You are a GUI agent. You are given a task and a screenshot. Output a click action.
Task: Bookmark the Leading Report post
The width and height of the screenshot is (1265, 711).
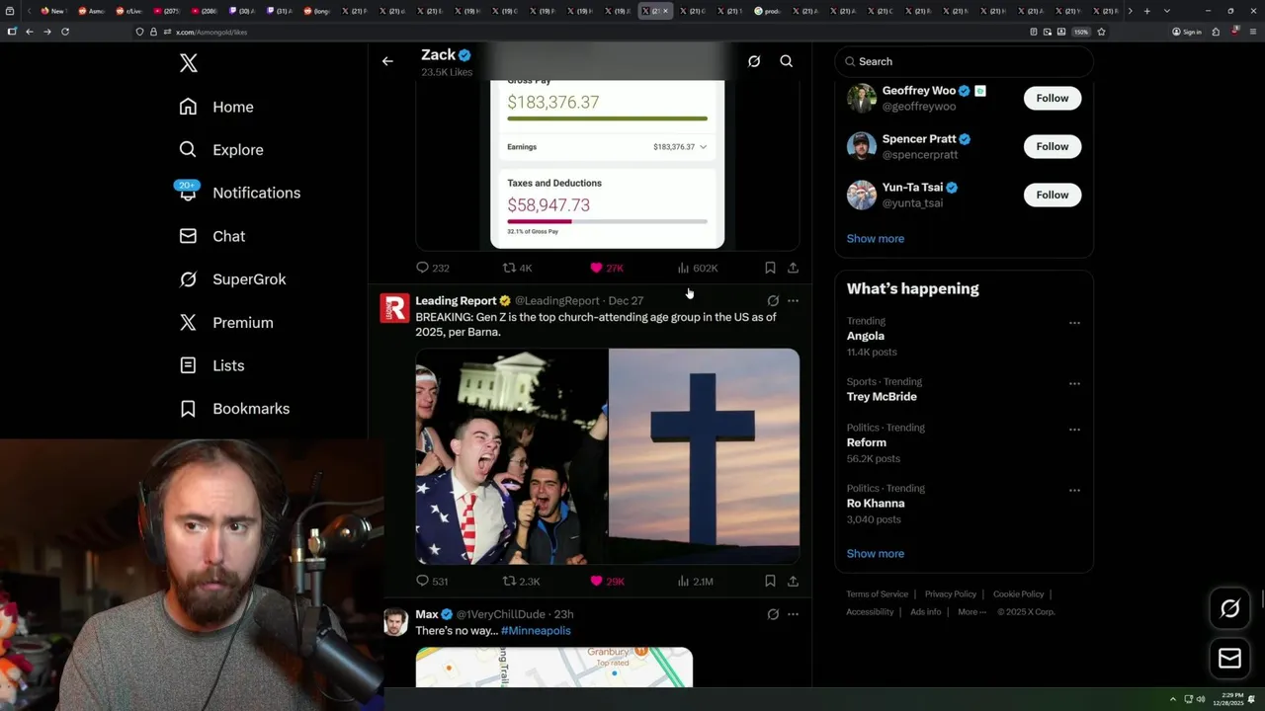point(770,581)
